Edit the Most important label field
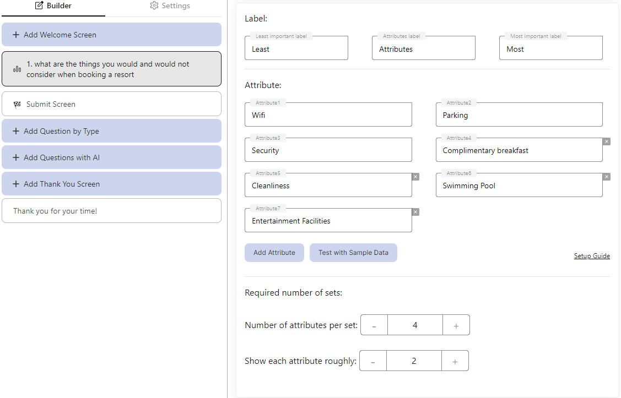Viewport: 621px width, 398px height. tap(550, 49)
